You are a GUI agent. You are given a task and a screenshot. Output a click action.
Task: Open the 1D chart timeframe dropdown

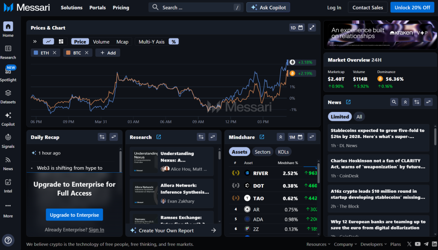coord(297,28)
